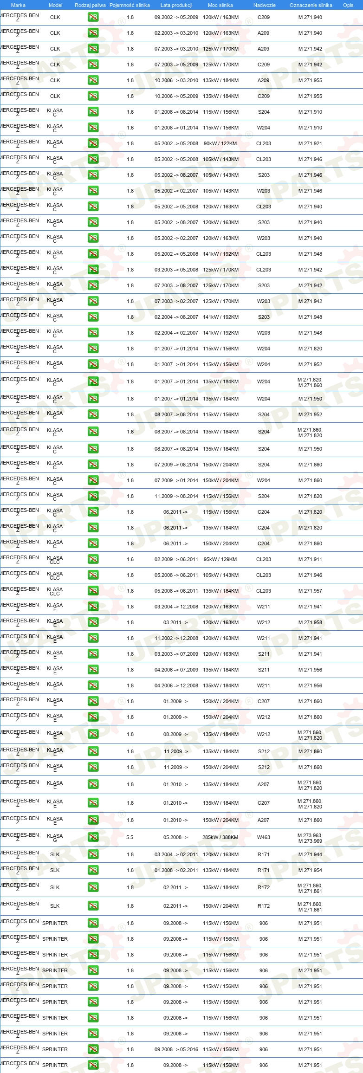This screenshot has width=363, height=1073.
Task: Click the Rodzaj paliwa column header
Action: click(90, 5)
